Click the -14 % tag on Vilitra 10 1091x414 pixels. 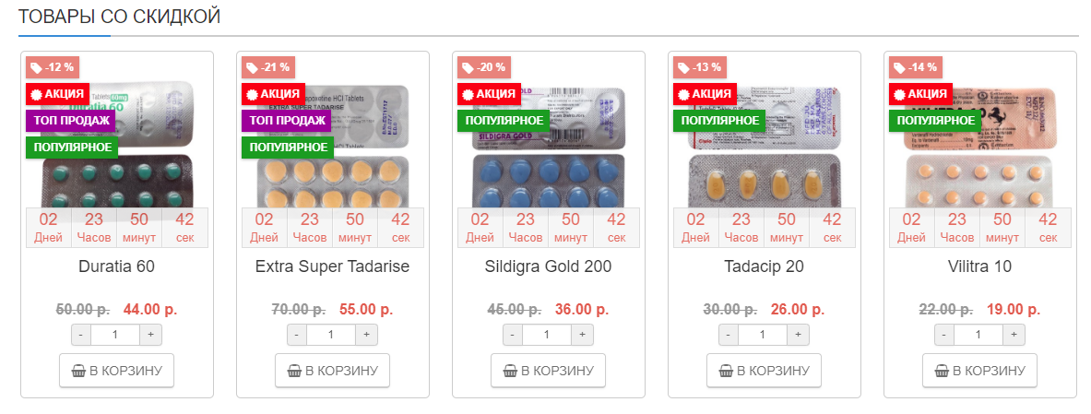pos(916,67)
